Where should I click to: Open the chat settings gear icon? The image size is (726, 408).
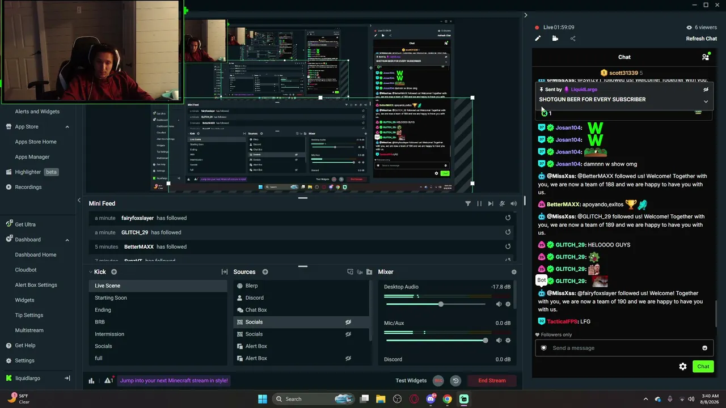click(x=683, y=367)
